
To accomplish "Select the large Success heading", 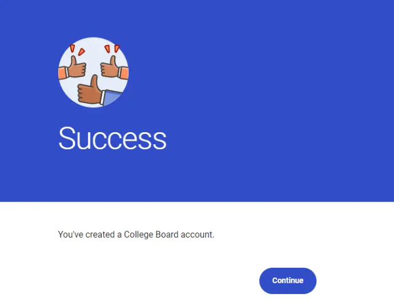I will 112,138.
